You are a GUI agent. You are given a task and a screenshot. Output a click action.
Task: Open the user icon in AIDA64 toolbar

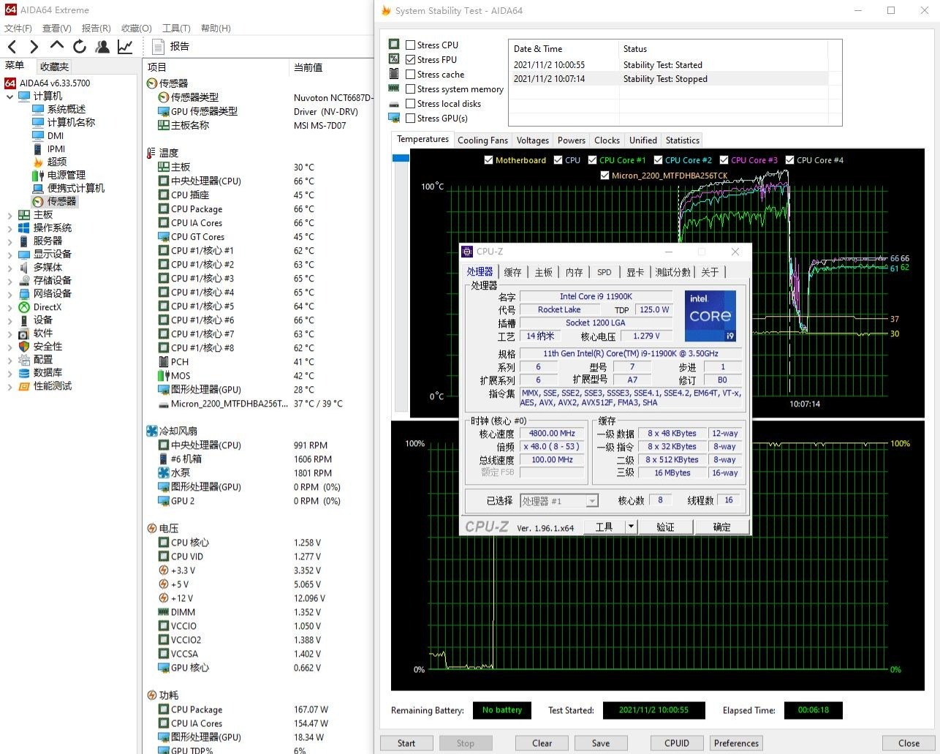pos(102,47)
